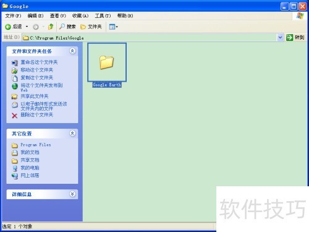Image resolution: width=309 pixels, height=232 pixels.
Task: Open Program Files in other places
Action: click(36, 145)
